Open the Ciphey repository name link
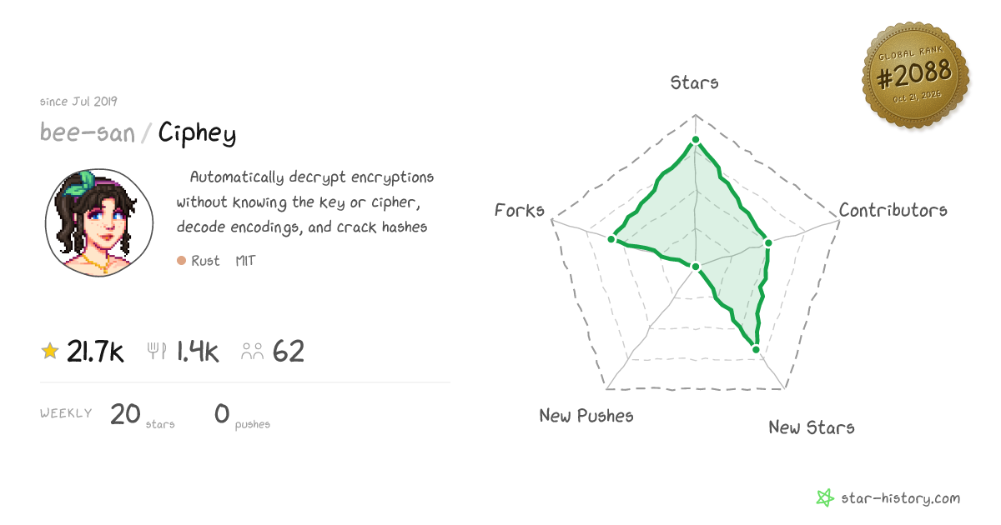1001x525 pixels. tap(198, 132)
